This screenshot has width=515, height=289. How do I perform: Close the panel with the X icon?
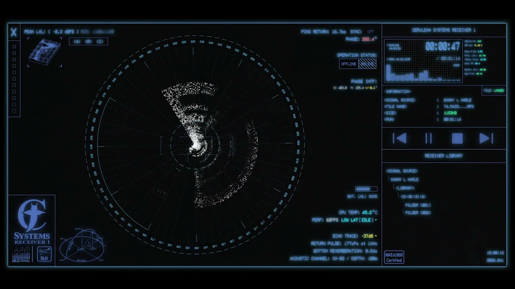click(x=14, y=33)
